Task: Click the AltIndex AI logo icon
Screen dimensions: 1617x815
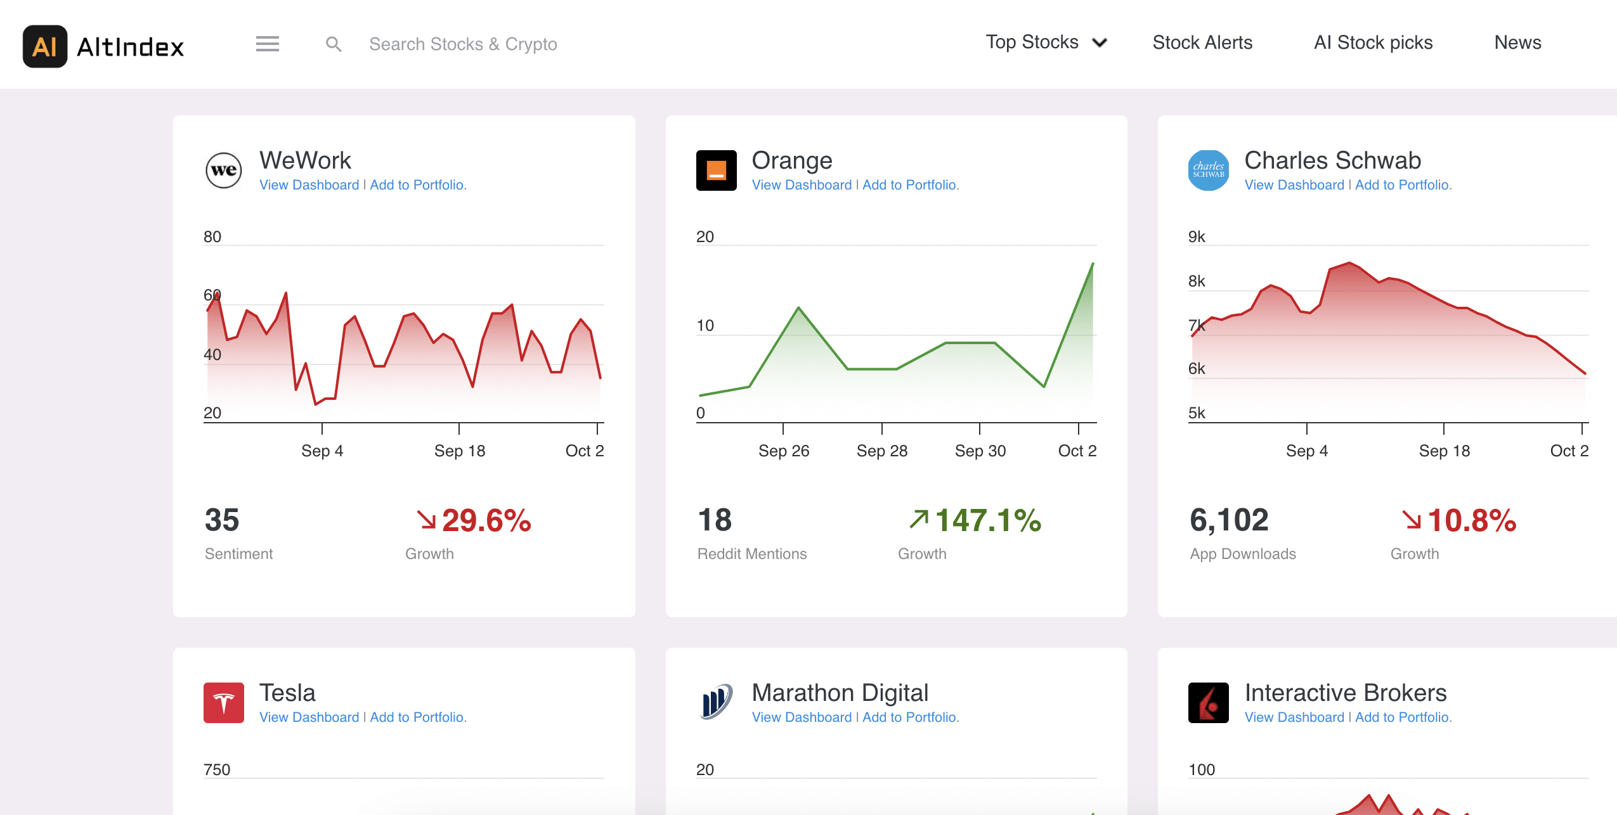Action: [45, 46]
